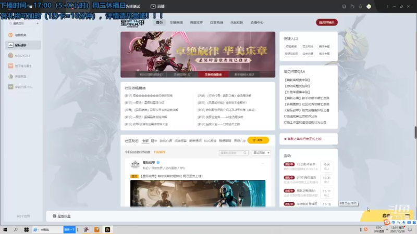Screen dimensions: 417x234
Task: Click the red announcement link with speaker icon
Action: (x=303, y=139)
